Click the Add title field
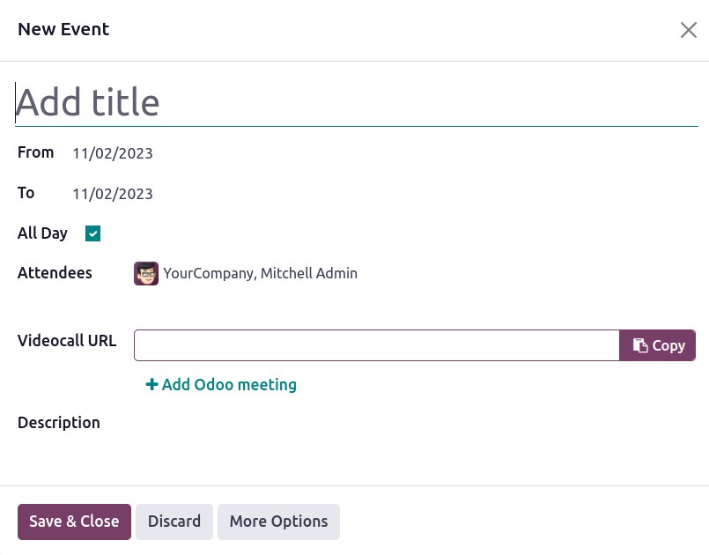709x555 pixels. click(357, 103)
